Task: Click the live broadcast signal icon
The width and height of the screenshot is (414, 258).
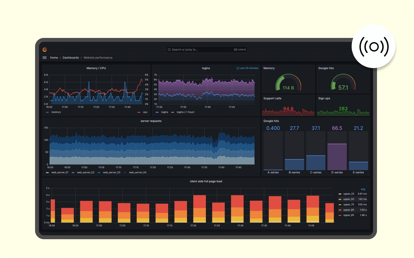Action: click(374, 47)
